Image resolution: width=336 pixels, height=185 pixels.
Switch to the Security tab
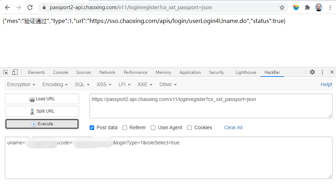coord(216,72)
